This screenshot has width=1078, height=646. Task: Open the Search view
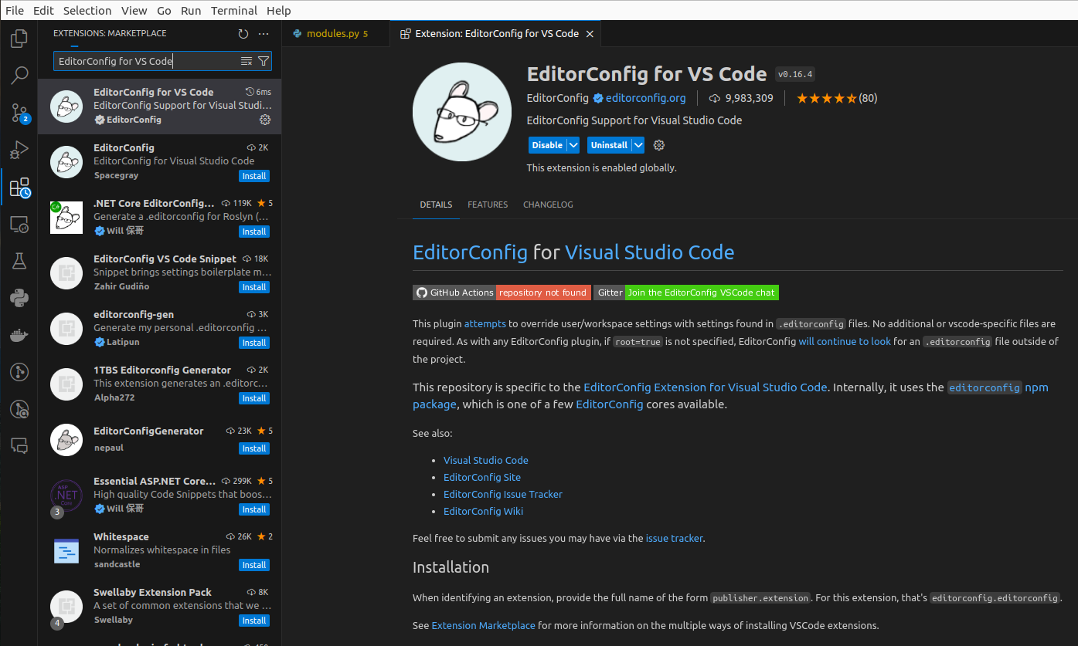[19, 75]
